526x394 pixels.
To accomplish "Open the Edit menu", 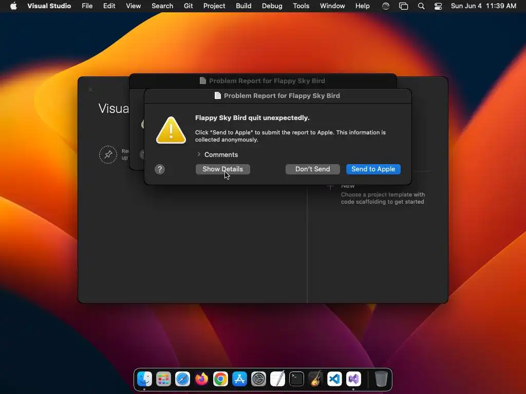I will [109, 6].
